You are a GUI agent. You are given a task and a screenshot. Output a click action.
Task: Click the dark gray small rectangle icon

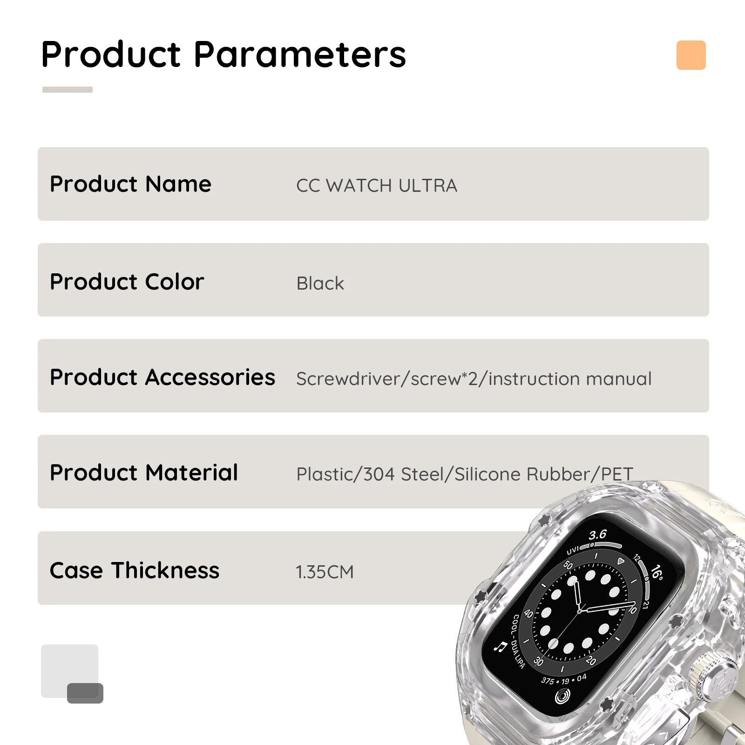click(85, 693)
